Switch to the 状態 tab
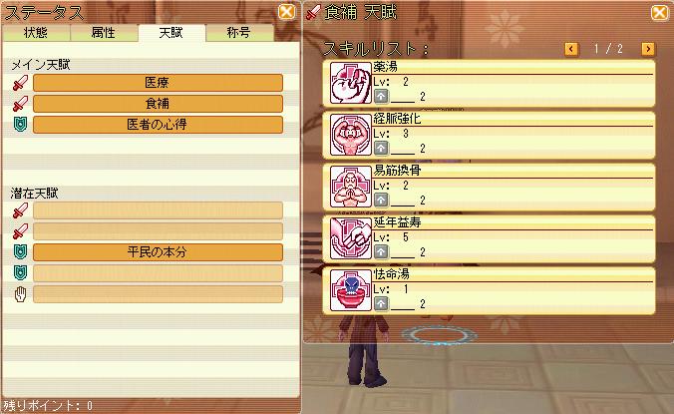Viewport: 674px width, 414px height. (x=36, y=33)
